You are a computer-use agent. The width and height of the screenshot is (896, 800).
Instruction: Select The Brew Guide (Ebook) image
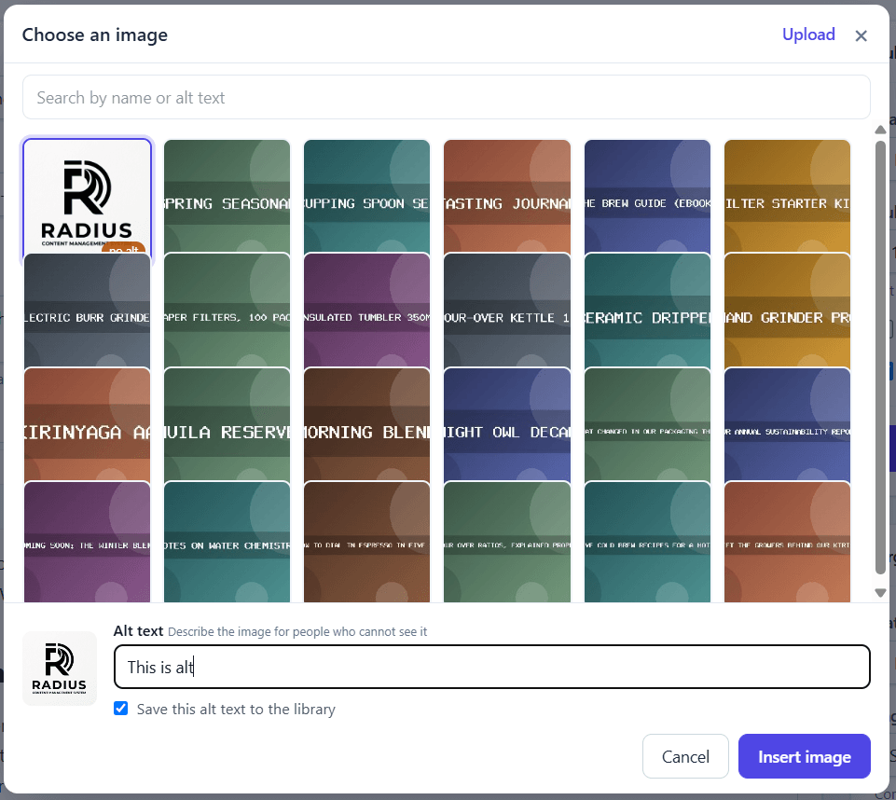[x=647, y=196]
